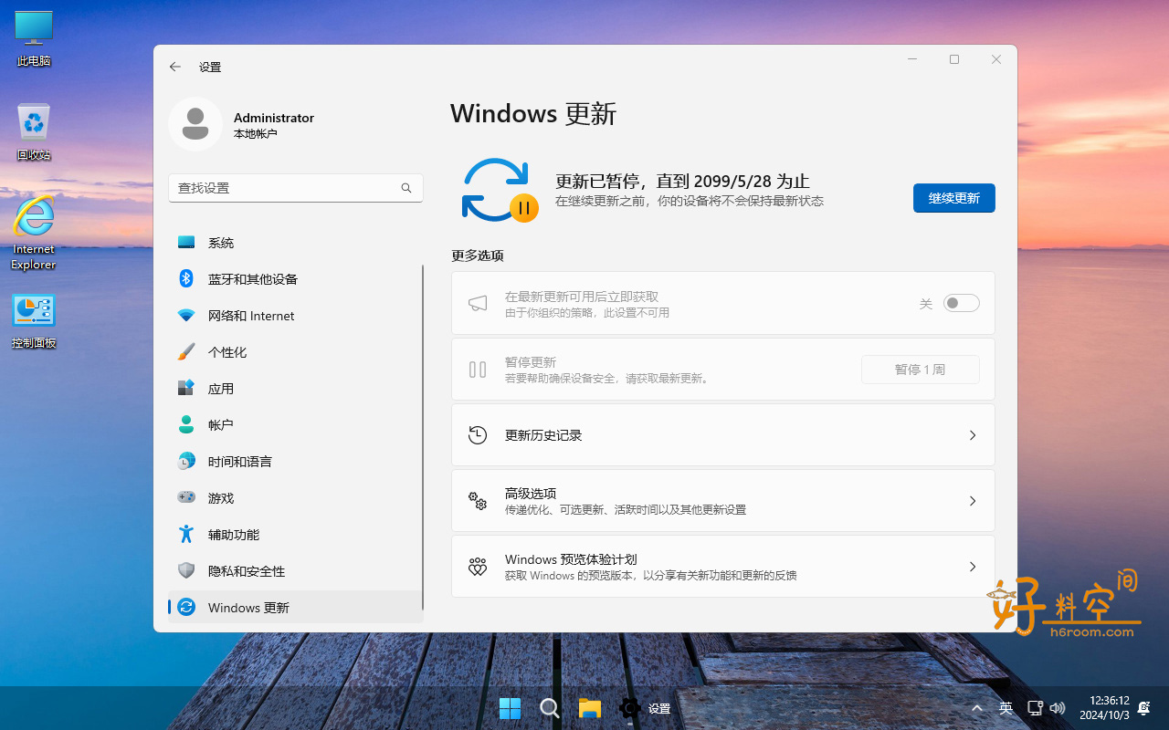This screenshot has height=730, width=1169.
Task: Open the network tray icon
Action: point(1035,708)
